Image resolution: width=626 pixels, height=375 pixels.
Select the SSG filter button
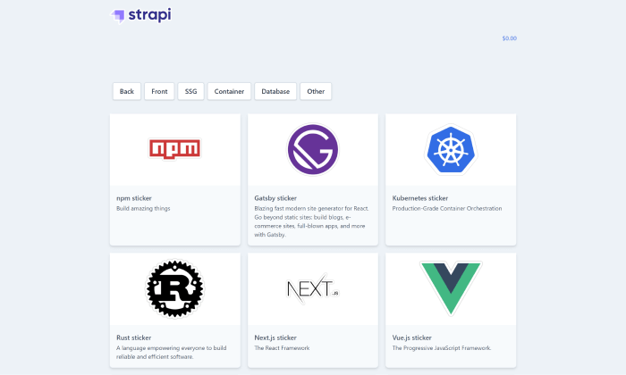pos(190,91)
